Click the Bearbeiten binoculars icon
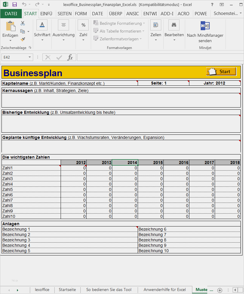This screenshot has width=244, height=294. pyautogui.click(x=174, y=25)
